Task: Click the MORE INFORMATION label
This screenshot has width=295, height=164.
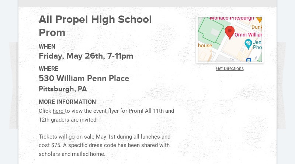Action: [x=67, y=102]
